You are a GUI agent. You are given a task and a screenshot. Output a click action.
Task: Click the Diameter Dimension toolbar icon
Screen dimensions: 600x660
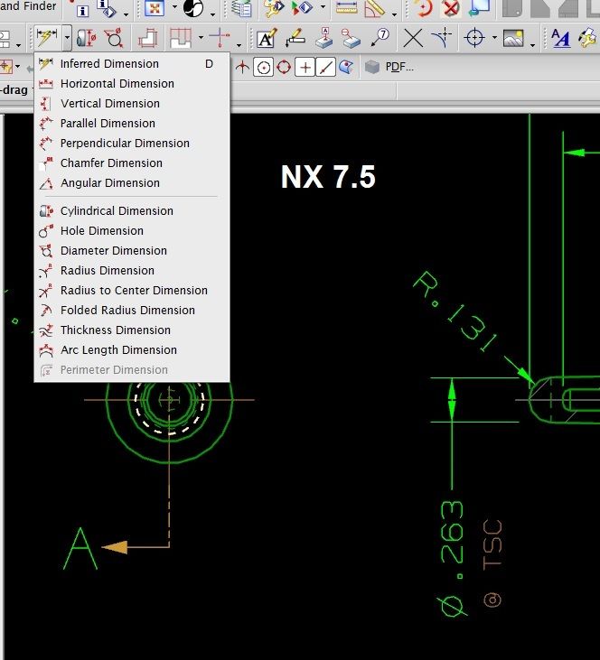[x=114, y=38]
